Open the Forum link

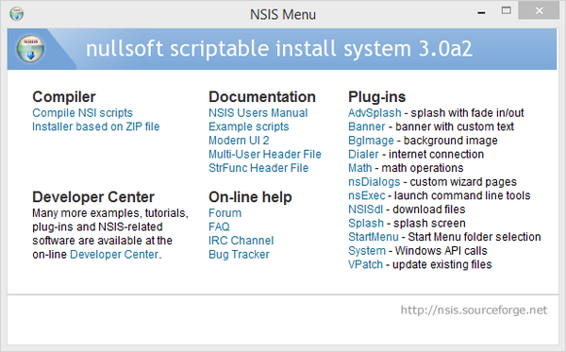225,213
